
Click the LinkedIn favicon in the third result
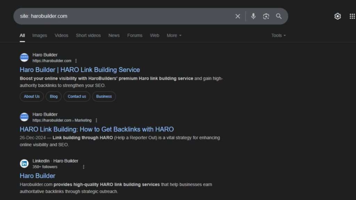pos(24,164)
